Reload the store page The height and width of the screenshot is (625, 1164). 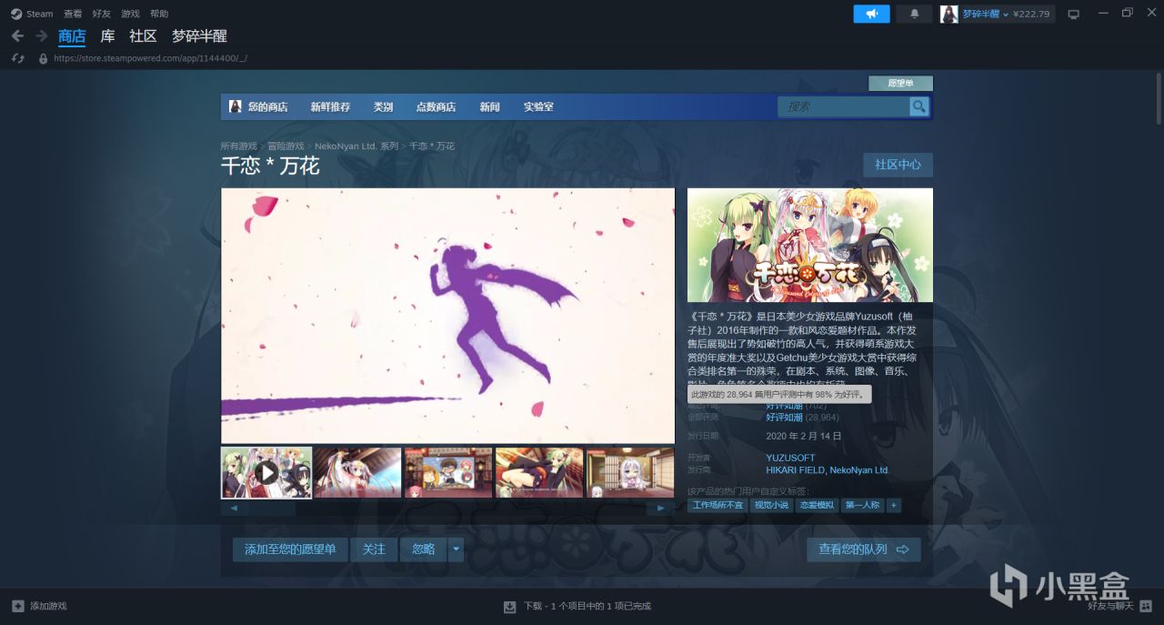(x=17, y=58)
